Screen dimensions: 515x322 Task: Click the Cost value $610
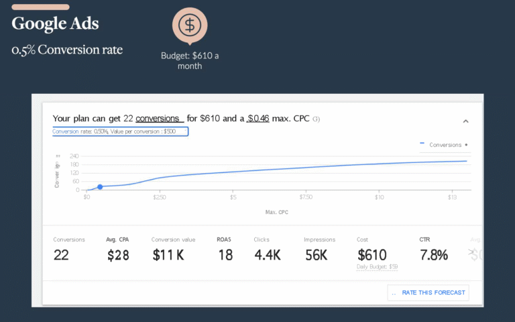click(372, 255)
